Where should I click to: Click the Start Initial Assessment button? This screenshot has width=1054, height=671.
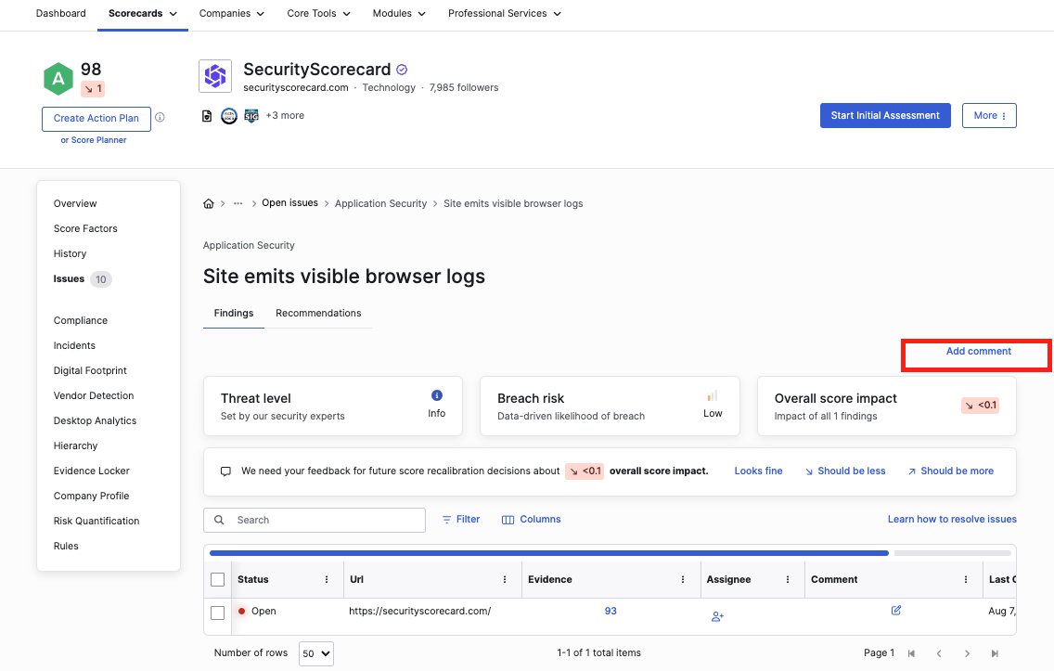(885, 116)
